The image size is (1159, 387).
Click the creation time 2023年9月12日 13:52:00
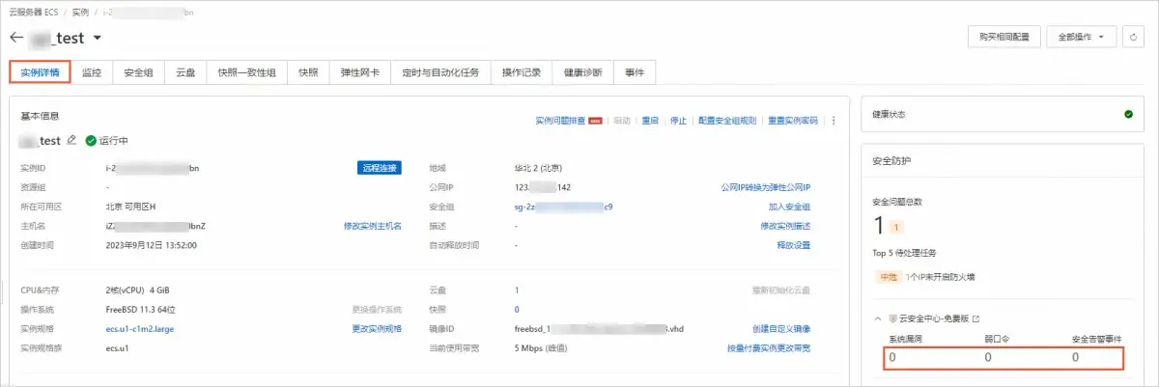(152, 245)
